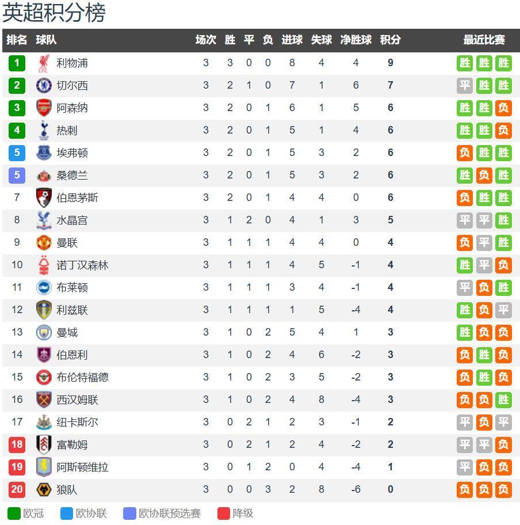
Task: Click the Liverpool club crest icon
Action: (x=44, y=63)
